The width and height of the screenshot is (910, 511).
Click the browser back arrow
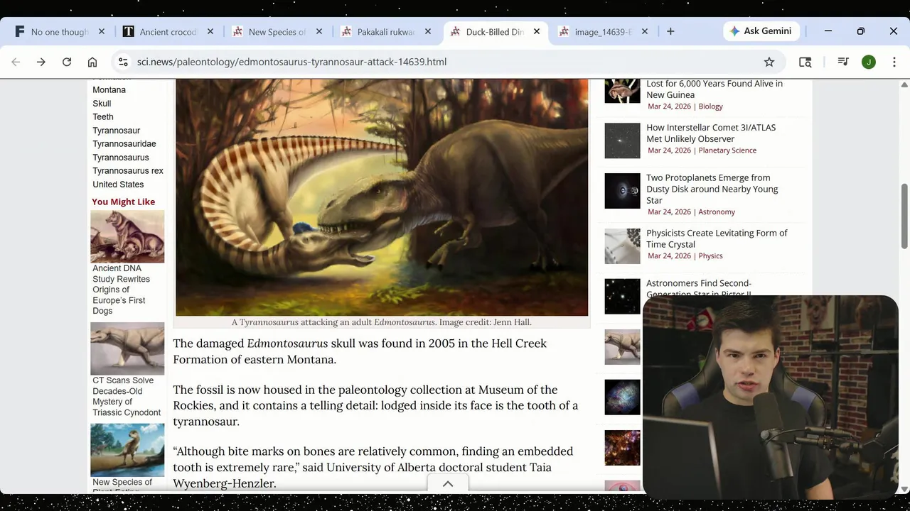coord(16,62)
